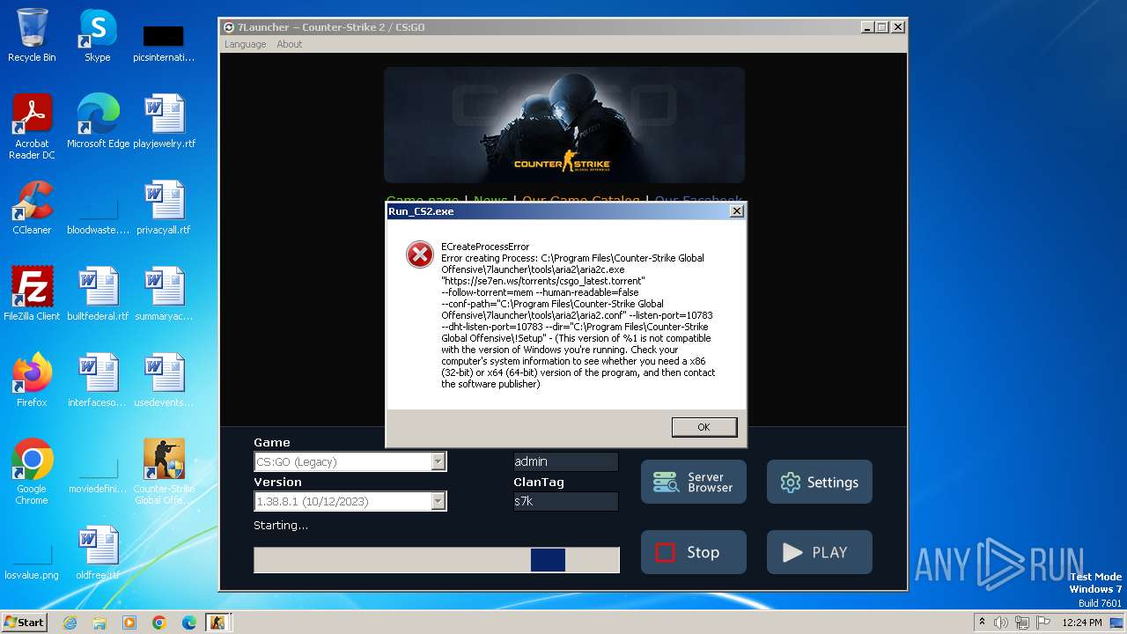
Task: Switch to the 7Launcher taskbar button
Action: [x=217, y=623]
